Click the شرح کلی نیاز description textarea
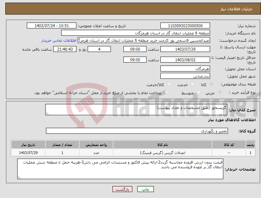Screen dimensions: 261x198 pos(136,110)
